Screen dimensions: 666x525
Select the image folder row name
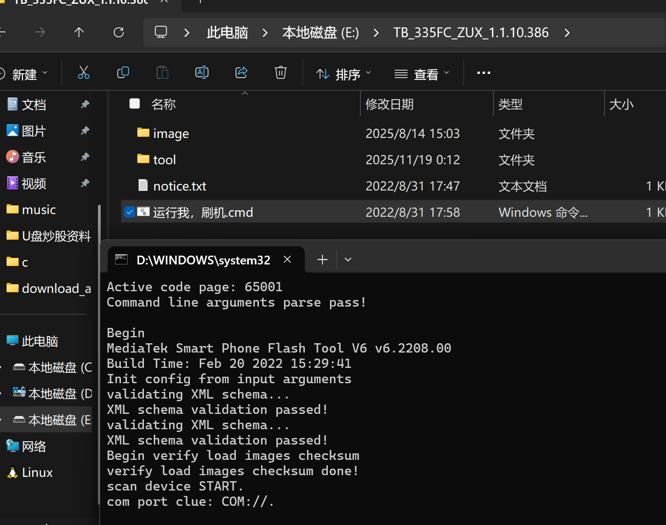point(171,134)
